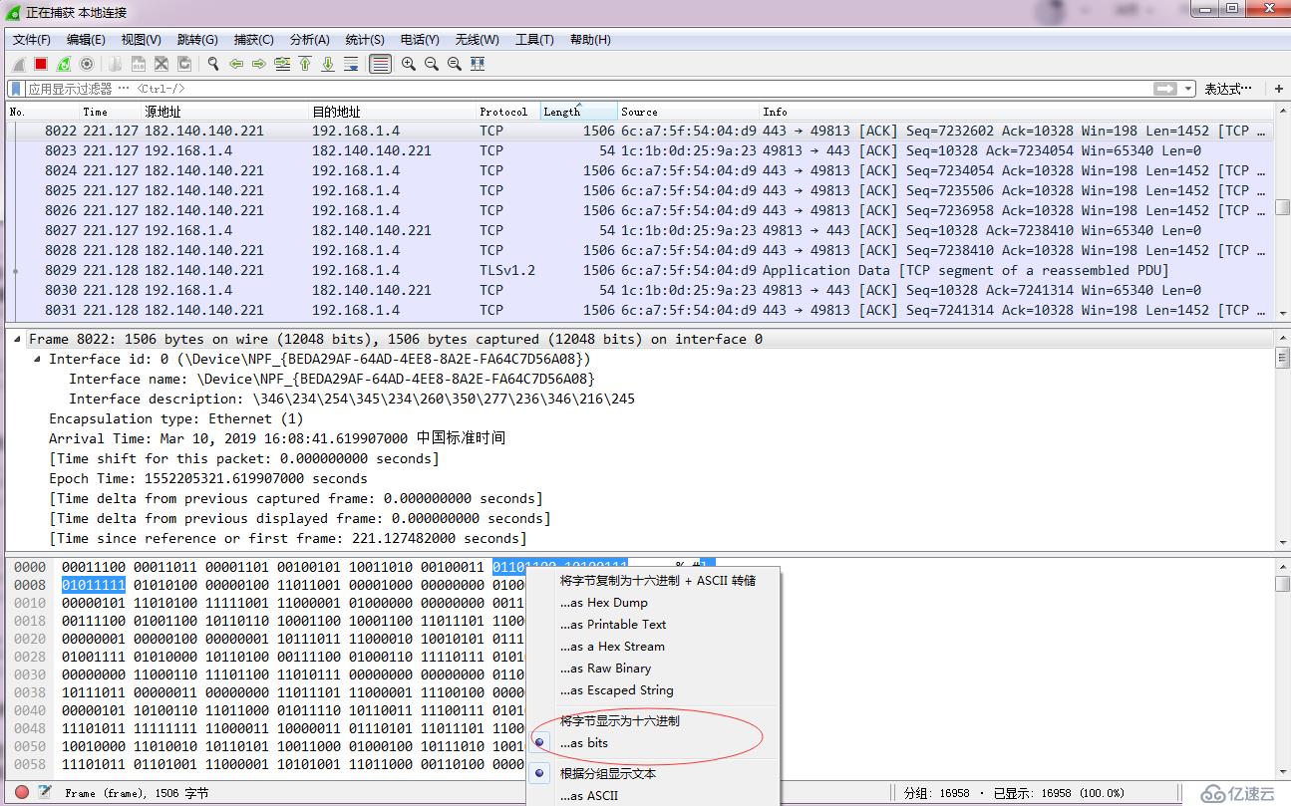Open the 帮助(H) menu
The image size is (1291, 806).
[x=590, y=40]
